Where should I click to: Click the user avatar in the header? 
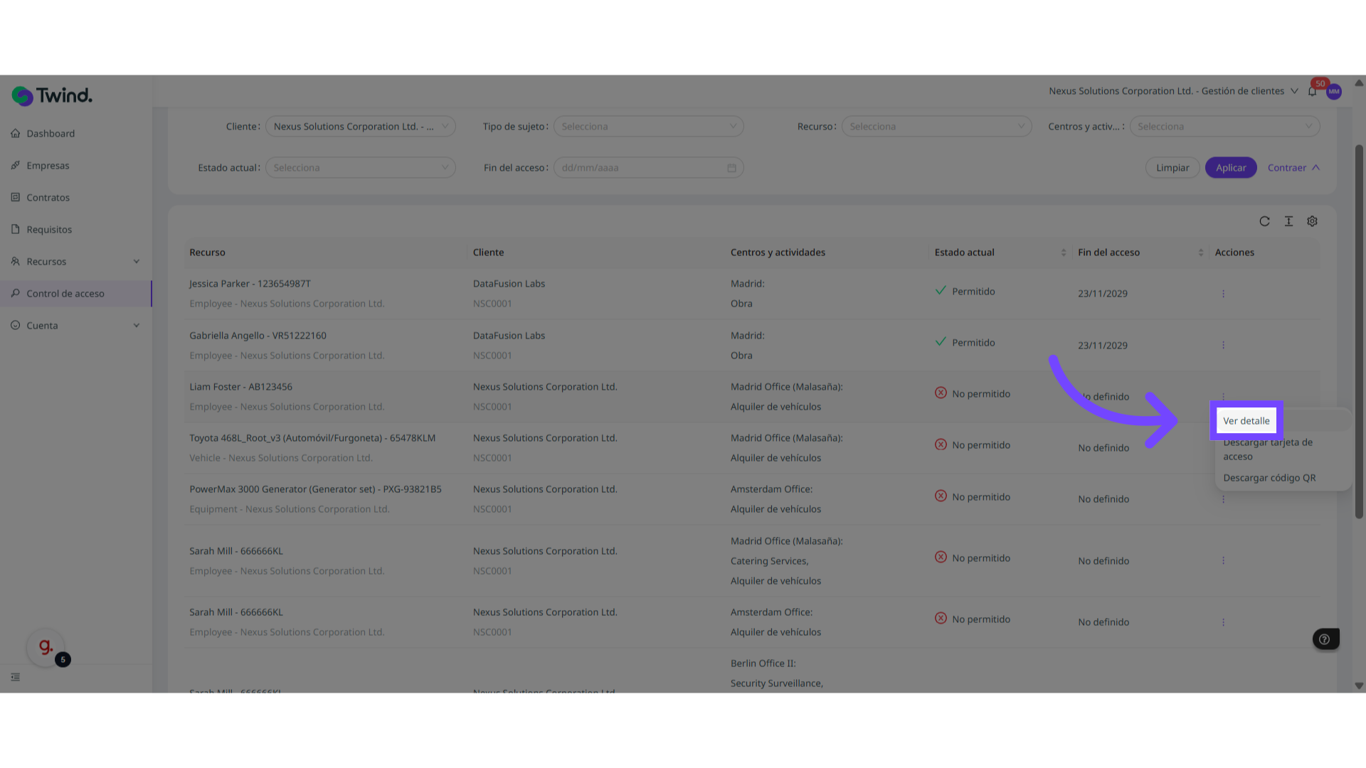pyautogui.click(x=1334, y=92)
